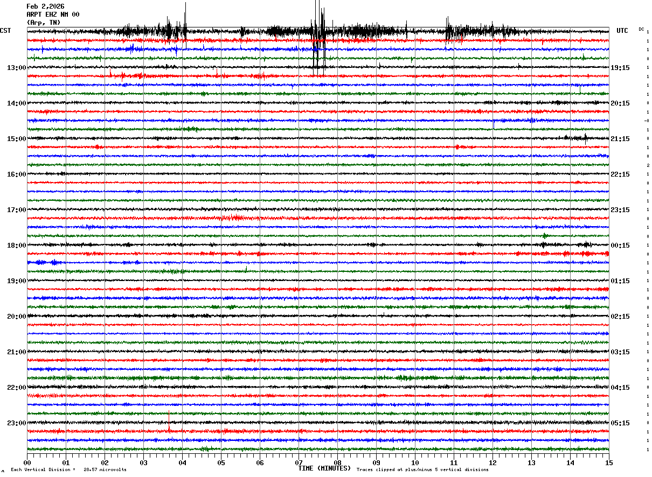Select the 21:00 CST hour label
The height and width of the screenshot is (477, 652).
(17, 352)
